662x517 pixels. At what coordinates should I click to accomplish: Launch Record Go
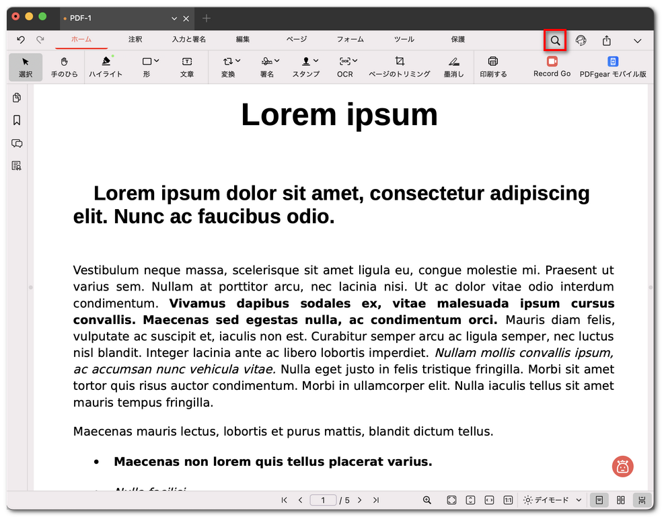click(552, 67)
